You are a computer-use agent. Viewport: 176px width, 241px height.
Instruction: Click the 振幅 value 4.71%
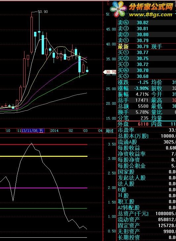[x=142, y=94]
